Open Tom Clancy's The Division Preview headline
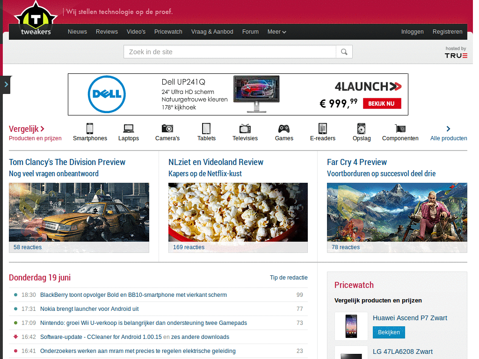This screenshot has width=479, height=359. pos(67,162)
